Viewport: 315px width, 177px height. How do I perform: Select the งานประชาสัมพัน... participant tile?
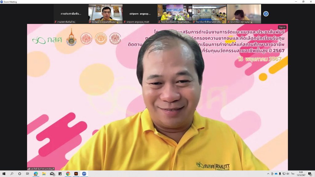pyautogui.click(x=71, y=14)
